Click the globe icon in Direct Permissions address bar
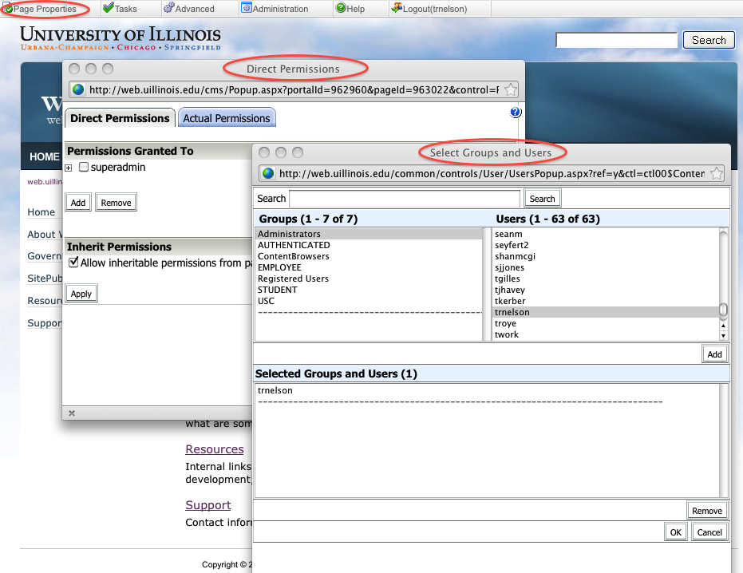Screen dimensions: 743x573 click(78, 89)
